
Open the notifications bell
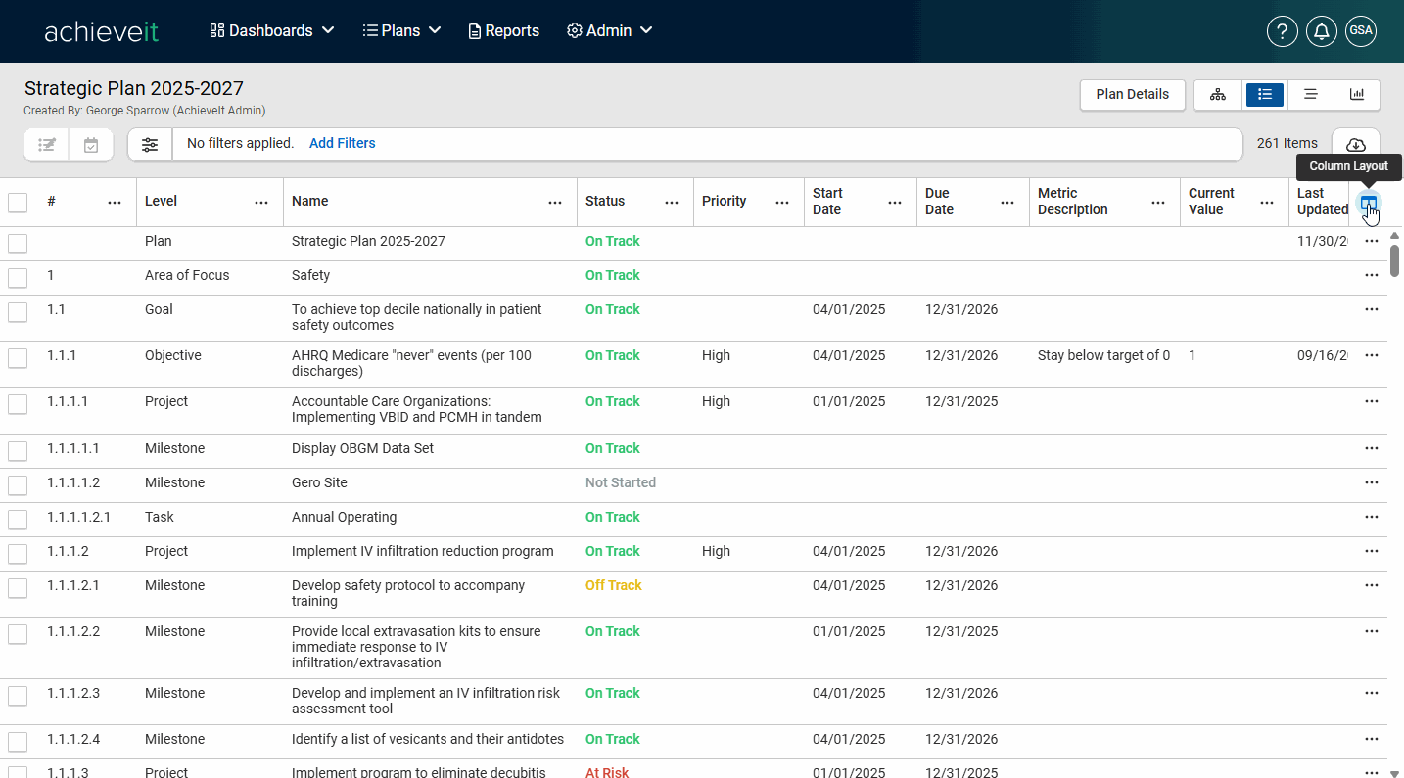tap(1322, 31)
